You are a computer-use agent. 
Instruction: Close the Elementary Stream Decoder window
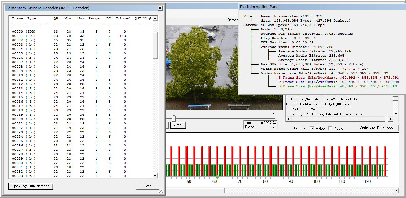pyautogui.click(x=160, y=8)
